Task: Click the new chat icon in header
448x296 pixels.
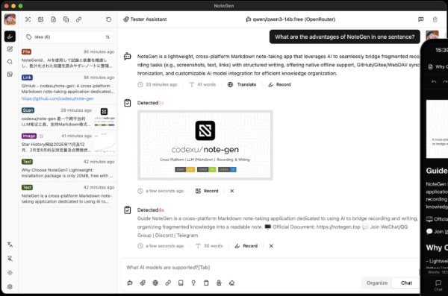Action: click(x=421, y=19)
